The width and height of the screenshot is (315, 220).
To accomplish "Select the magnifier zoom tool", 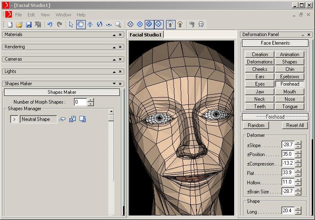I will coord(118,25).
